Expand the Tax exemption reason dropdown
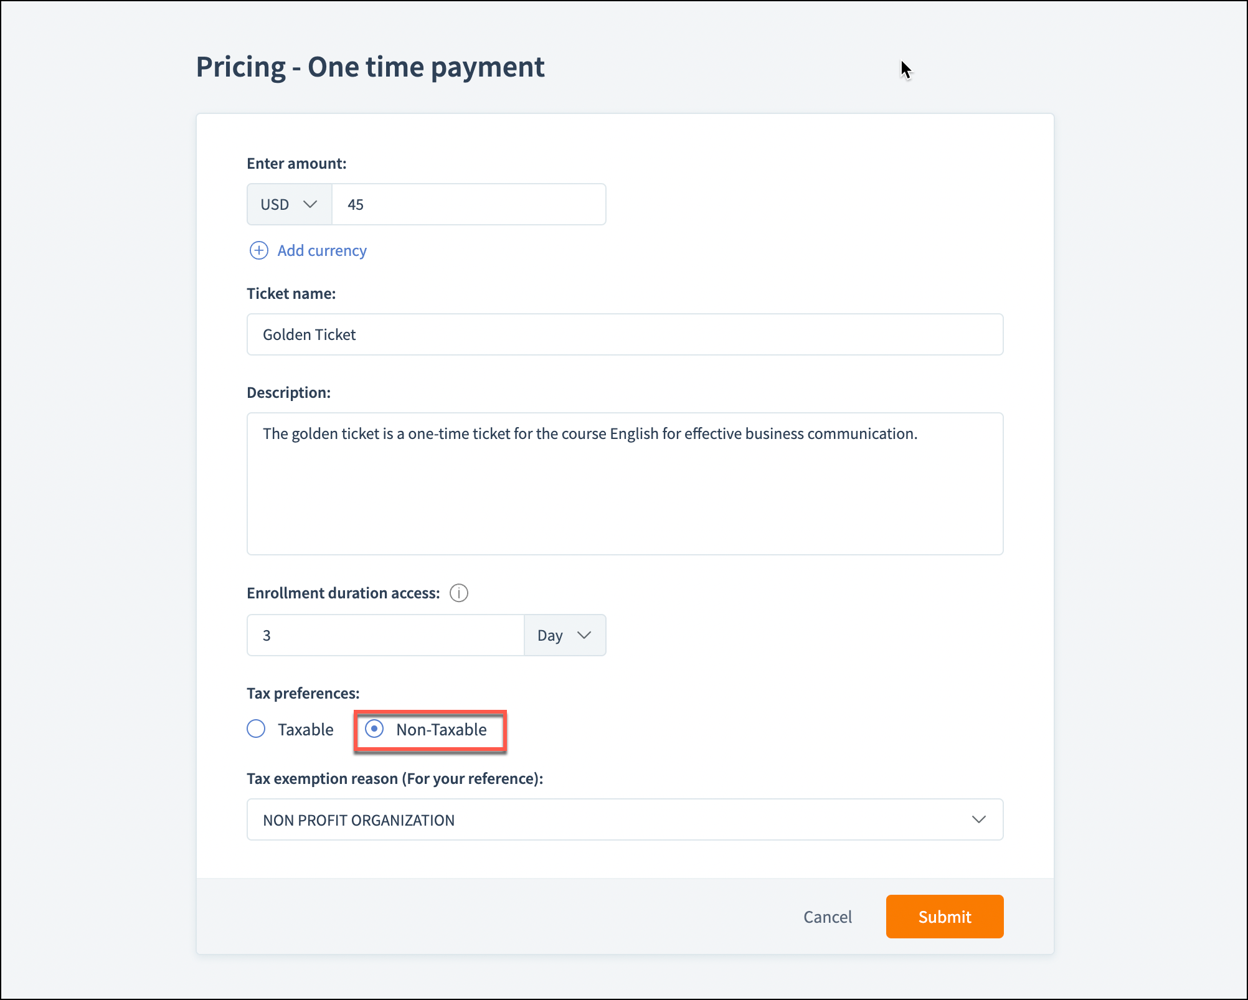The height and width of the screenshot is (1000, 1248). tap(625, 819)
